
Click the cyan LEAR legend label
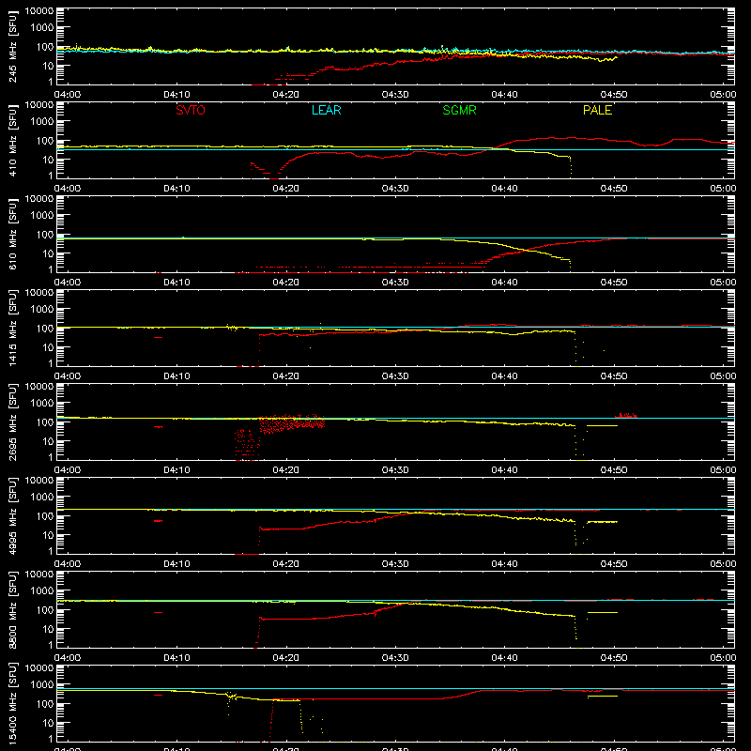(x=326, y=110)
